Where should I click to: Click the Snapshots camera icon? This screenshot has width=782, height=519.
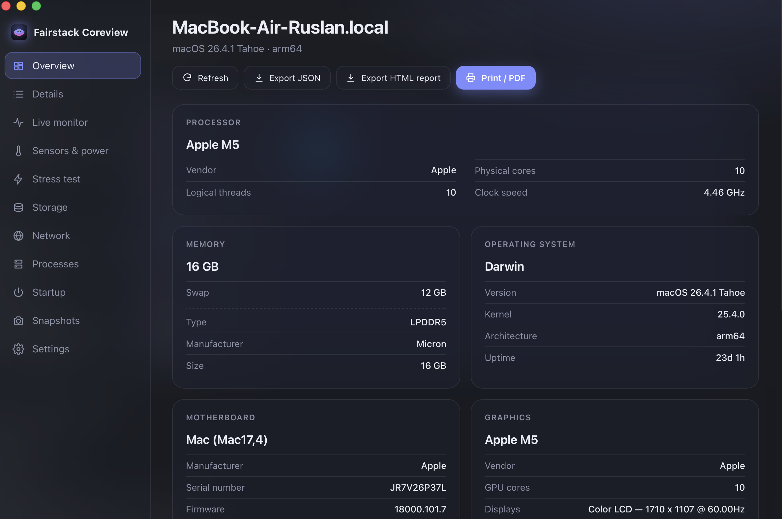tap(18, 320)
